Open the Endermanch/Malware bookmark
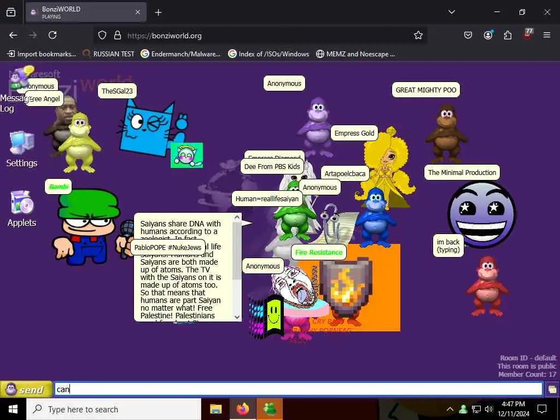Screen dimensions: 560x420 click(x=180, y=54)
